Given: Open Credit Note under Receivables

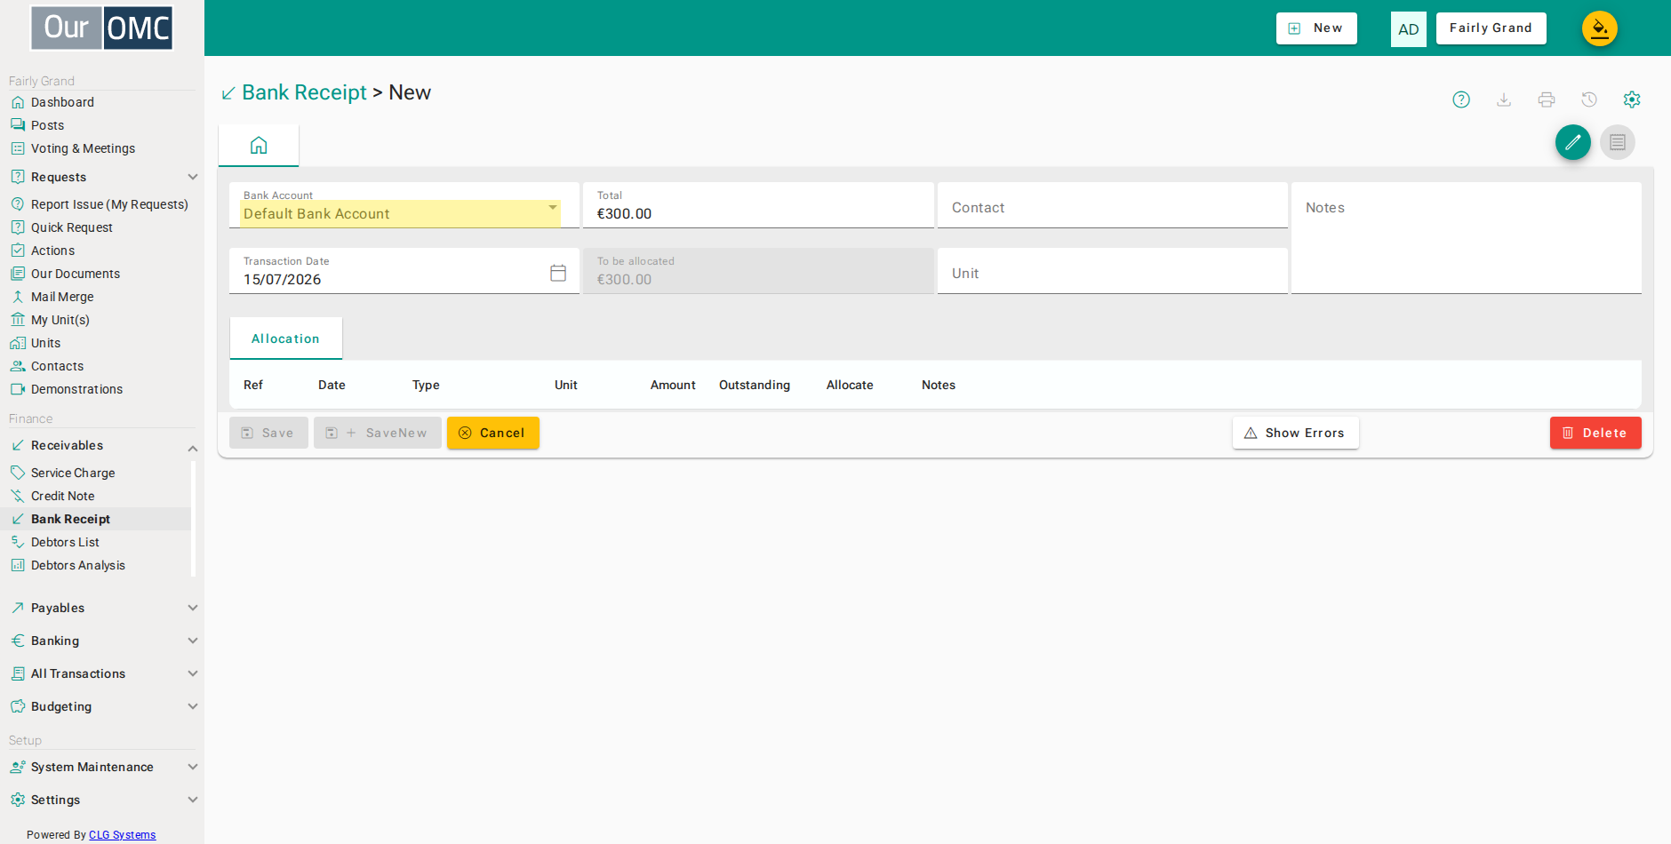Looking at the screenshot, I should pos(62,496).
